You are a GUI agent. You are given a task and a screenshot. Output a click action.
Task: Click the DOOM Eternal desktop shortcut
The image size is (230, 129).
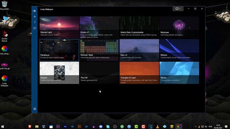click(x=4, y=36)
